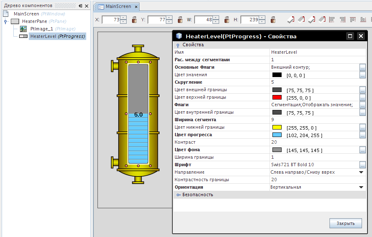The height and width of the screenshot is (237, 372).
Task: Click the cube icon in the properties dialog title
Action: pyautogui.click(x=179, y=36)
